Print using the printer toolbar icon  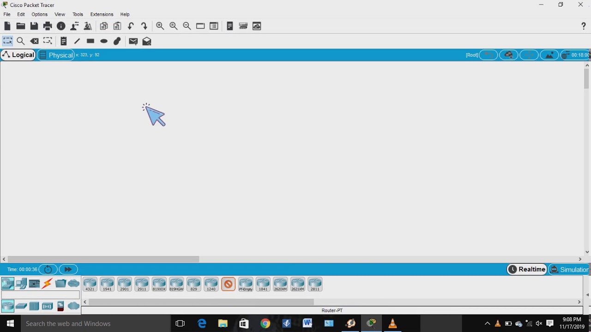pos(48,26)
